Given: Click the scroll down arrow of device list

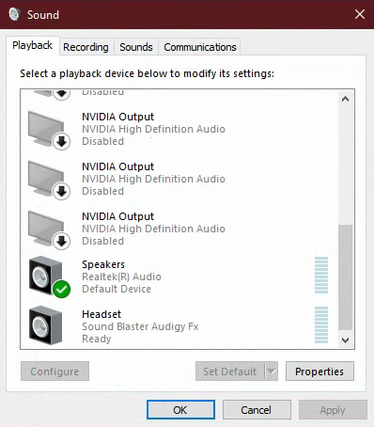Looking at the screenshot, I should pos(345,340).
